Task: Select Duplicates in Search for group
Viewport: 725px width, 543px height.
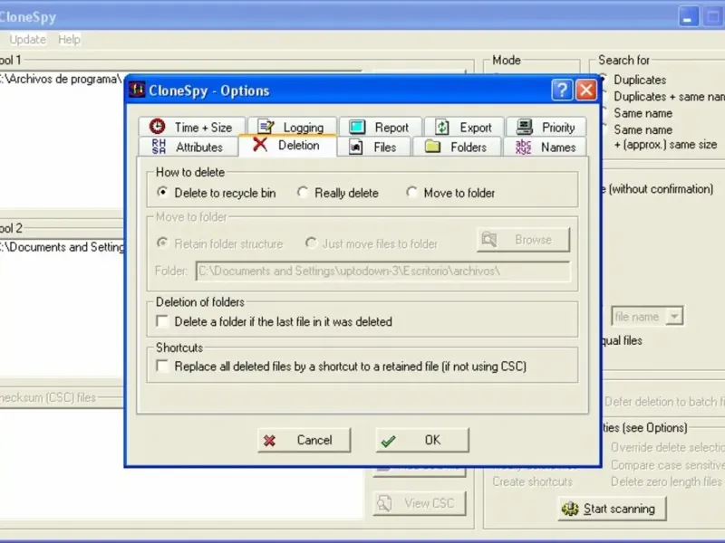Action: [x=633, y=80]
